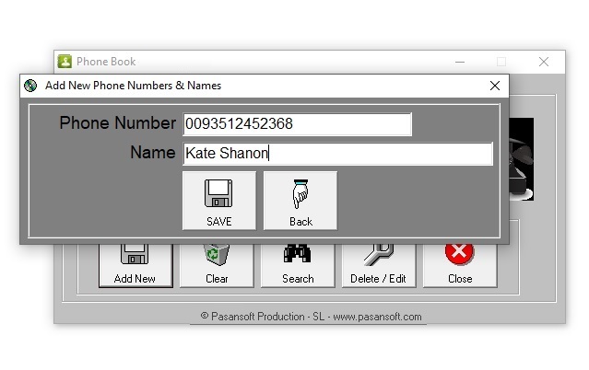The width and height of the screenshot is (589, 370).
Task: Click Clear recycle bin button in Phone Book
Action: (217, 266)
